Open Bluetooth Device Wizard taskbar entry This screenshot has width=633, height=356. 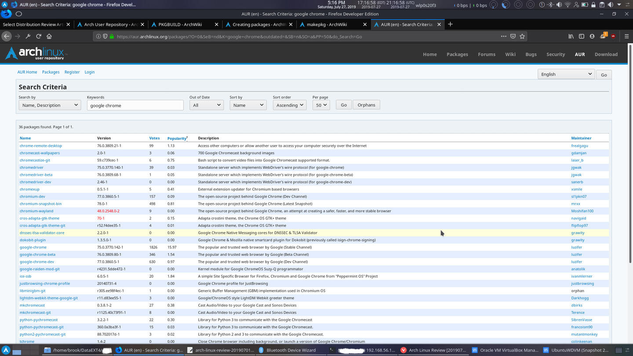pyautogui.click(x=291, y=350)
